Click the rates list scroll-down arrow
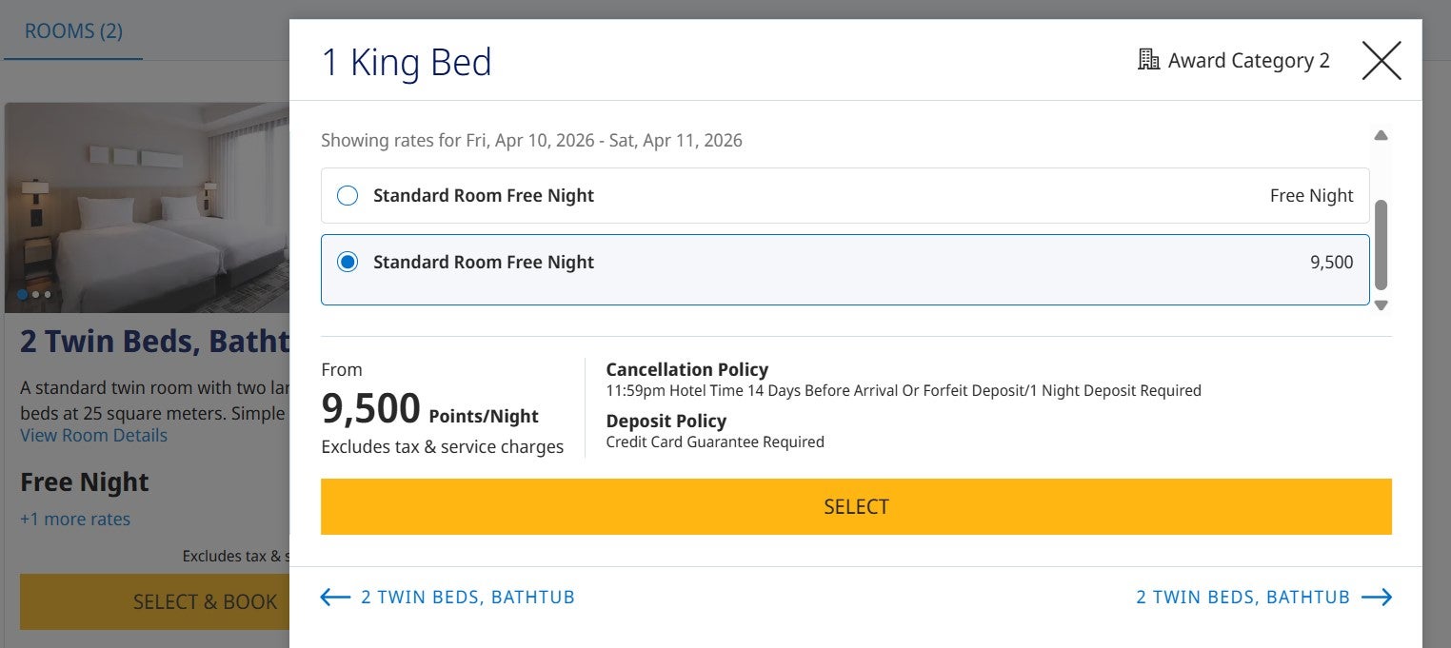Image resolution: width=1451 pixels, height=648 pixels. tap(1381, 305)
